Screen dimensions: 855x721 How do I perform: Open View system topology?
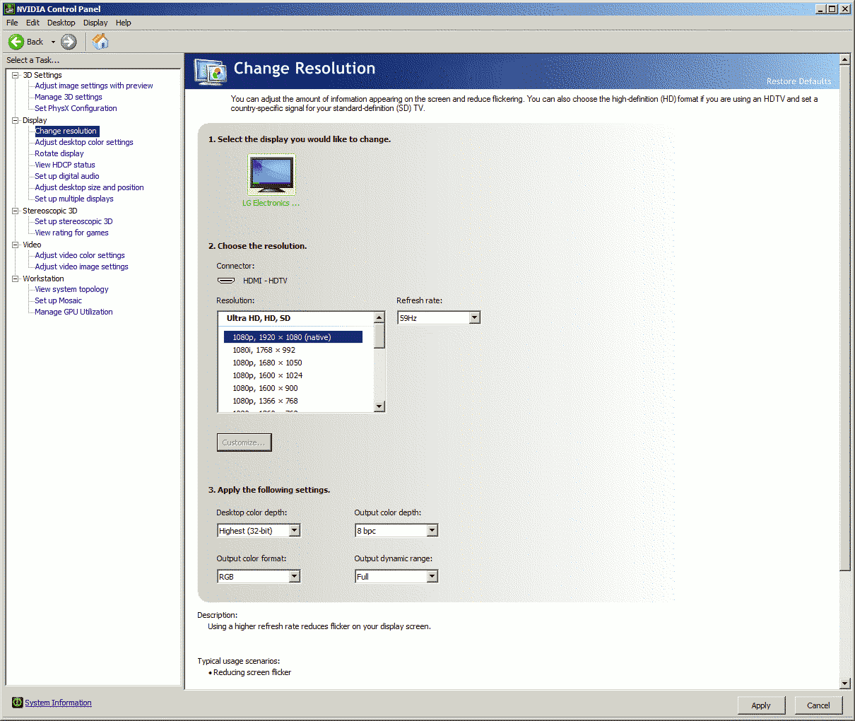point(71,289)
